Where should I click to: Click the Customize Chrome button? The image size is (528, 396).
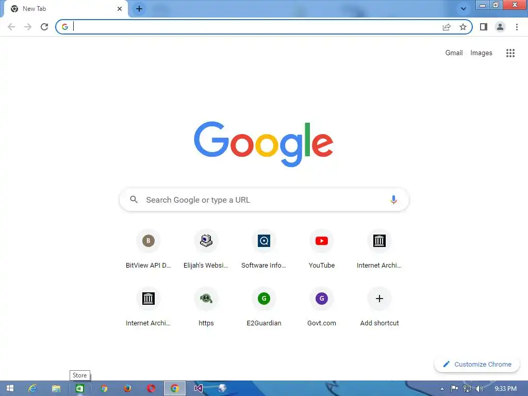(x=477, y=365)
